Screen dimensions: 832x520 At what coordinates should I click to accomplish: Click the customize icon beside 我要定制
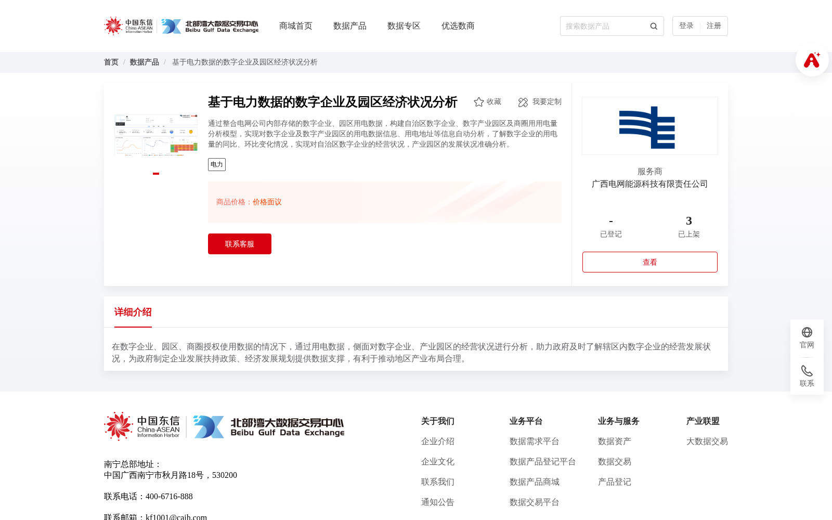pyautogui.click(x=523, y=102)
